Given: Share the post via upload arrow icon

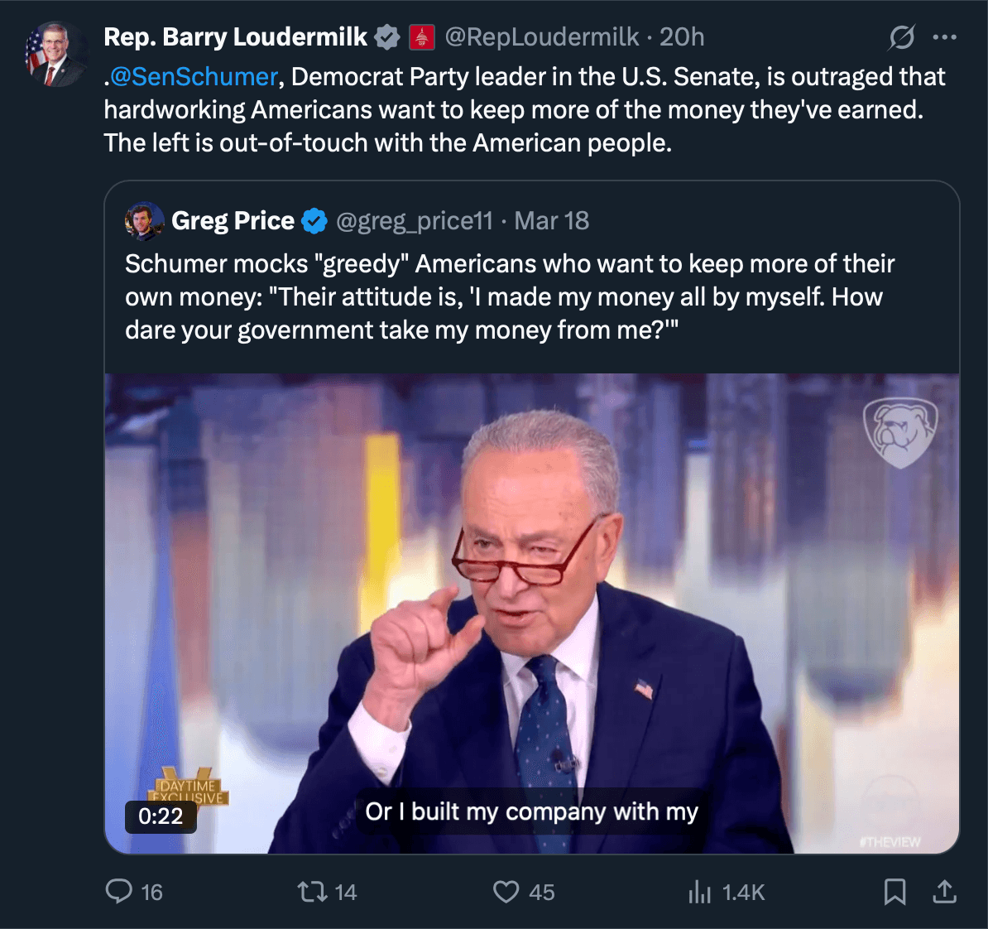Looking at the screenshot, I should [944, 892].
